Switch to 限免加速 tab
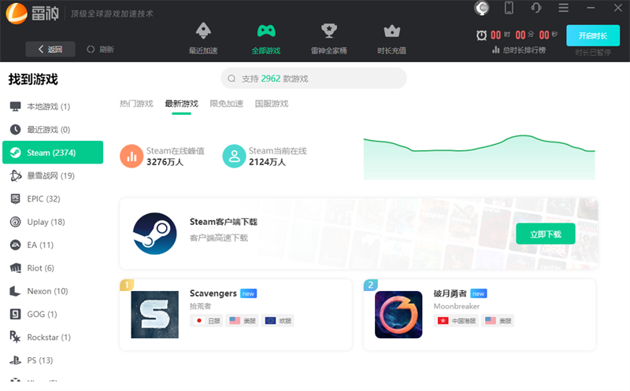This screenshot has height=391, width=630. (x=226, y=104)
